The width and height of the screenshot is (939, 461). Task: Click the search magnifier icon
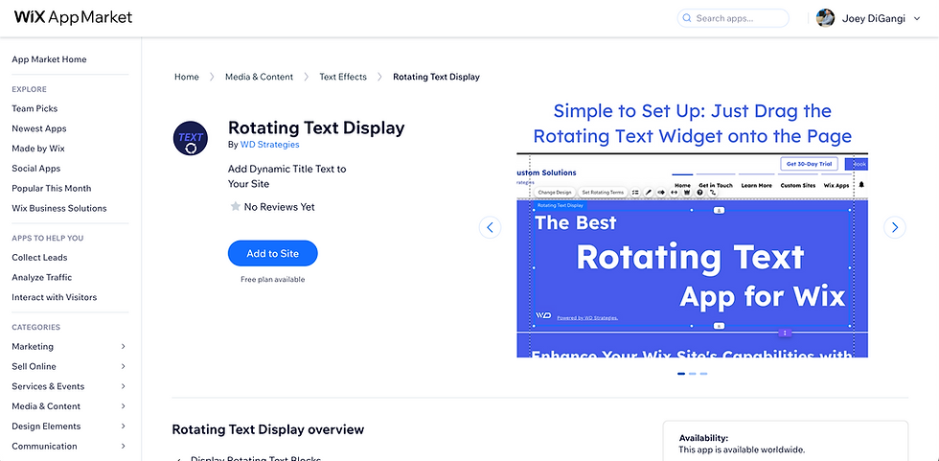tap(687, 18)
